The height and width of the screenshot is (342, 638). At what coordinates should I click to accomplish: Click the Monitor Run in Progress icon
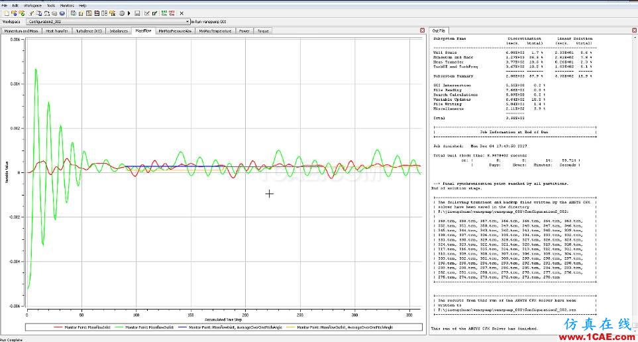[14, 13]
